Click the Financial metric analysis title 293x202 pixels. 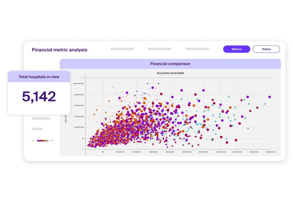(59, 50)
